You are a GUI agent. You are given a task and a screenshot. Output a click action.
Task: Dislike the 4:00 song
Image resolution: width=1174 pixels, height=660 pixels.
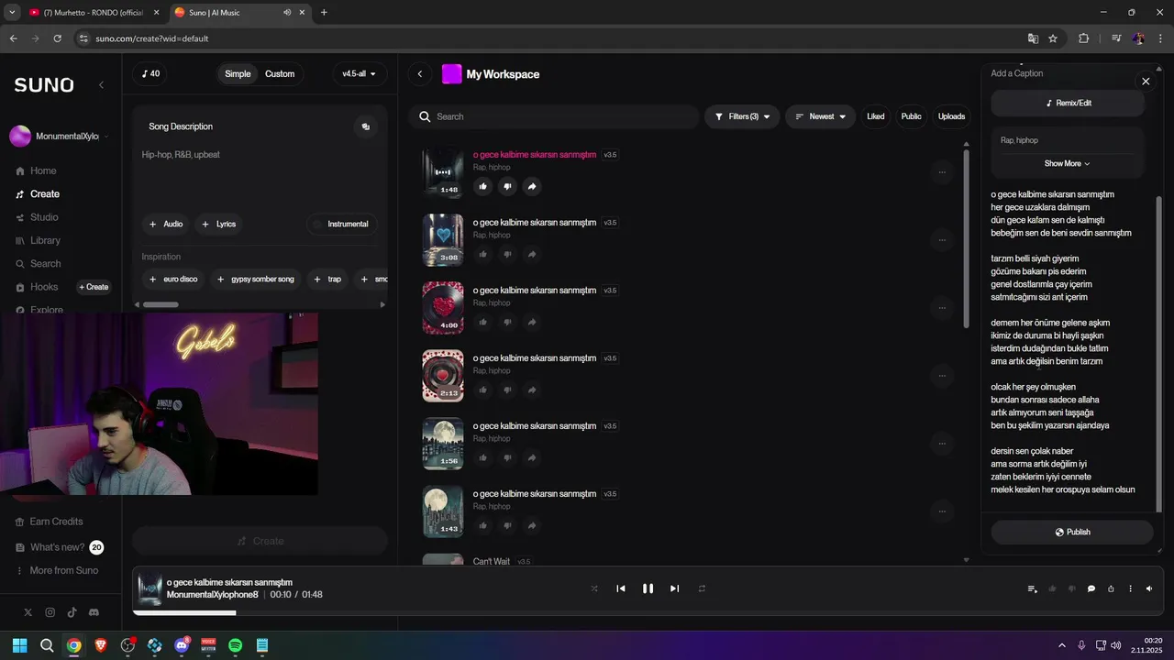point(507,322)
